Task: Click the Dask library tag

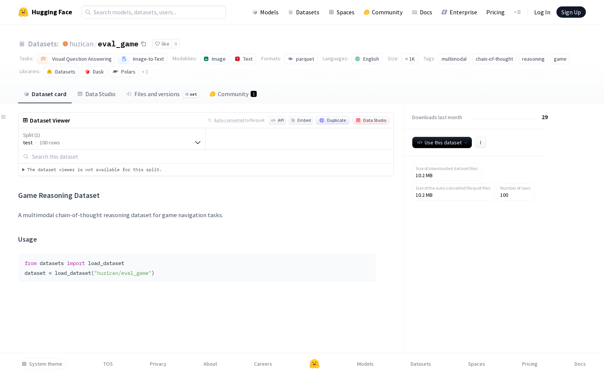Action: click(94, 72)
